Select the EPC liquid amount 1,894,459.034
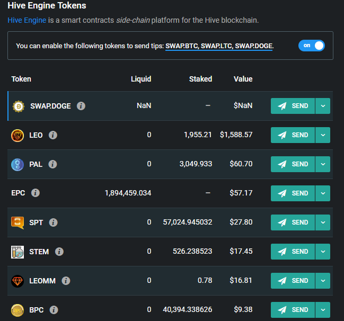344x321 pixels. (x=128, y=193)
